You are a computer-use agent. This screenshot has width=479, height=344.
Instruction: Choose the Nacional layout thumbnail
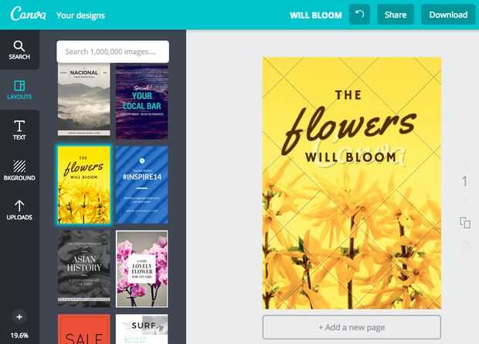point(84,99)
